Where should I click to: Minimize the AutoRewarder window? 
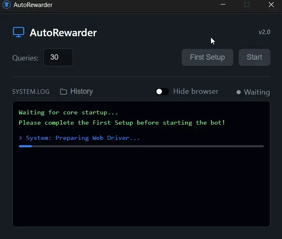pyautogui.click(x=223, y=5)
